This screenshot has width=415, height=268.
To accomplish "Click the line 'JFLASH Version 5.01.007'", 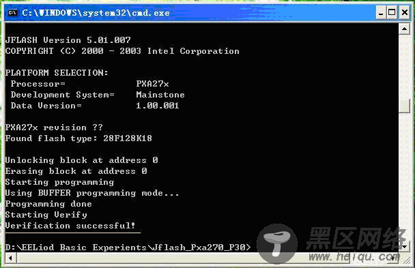I will (68, 40).
